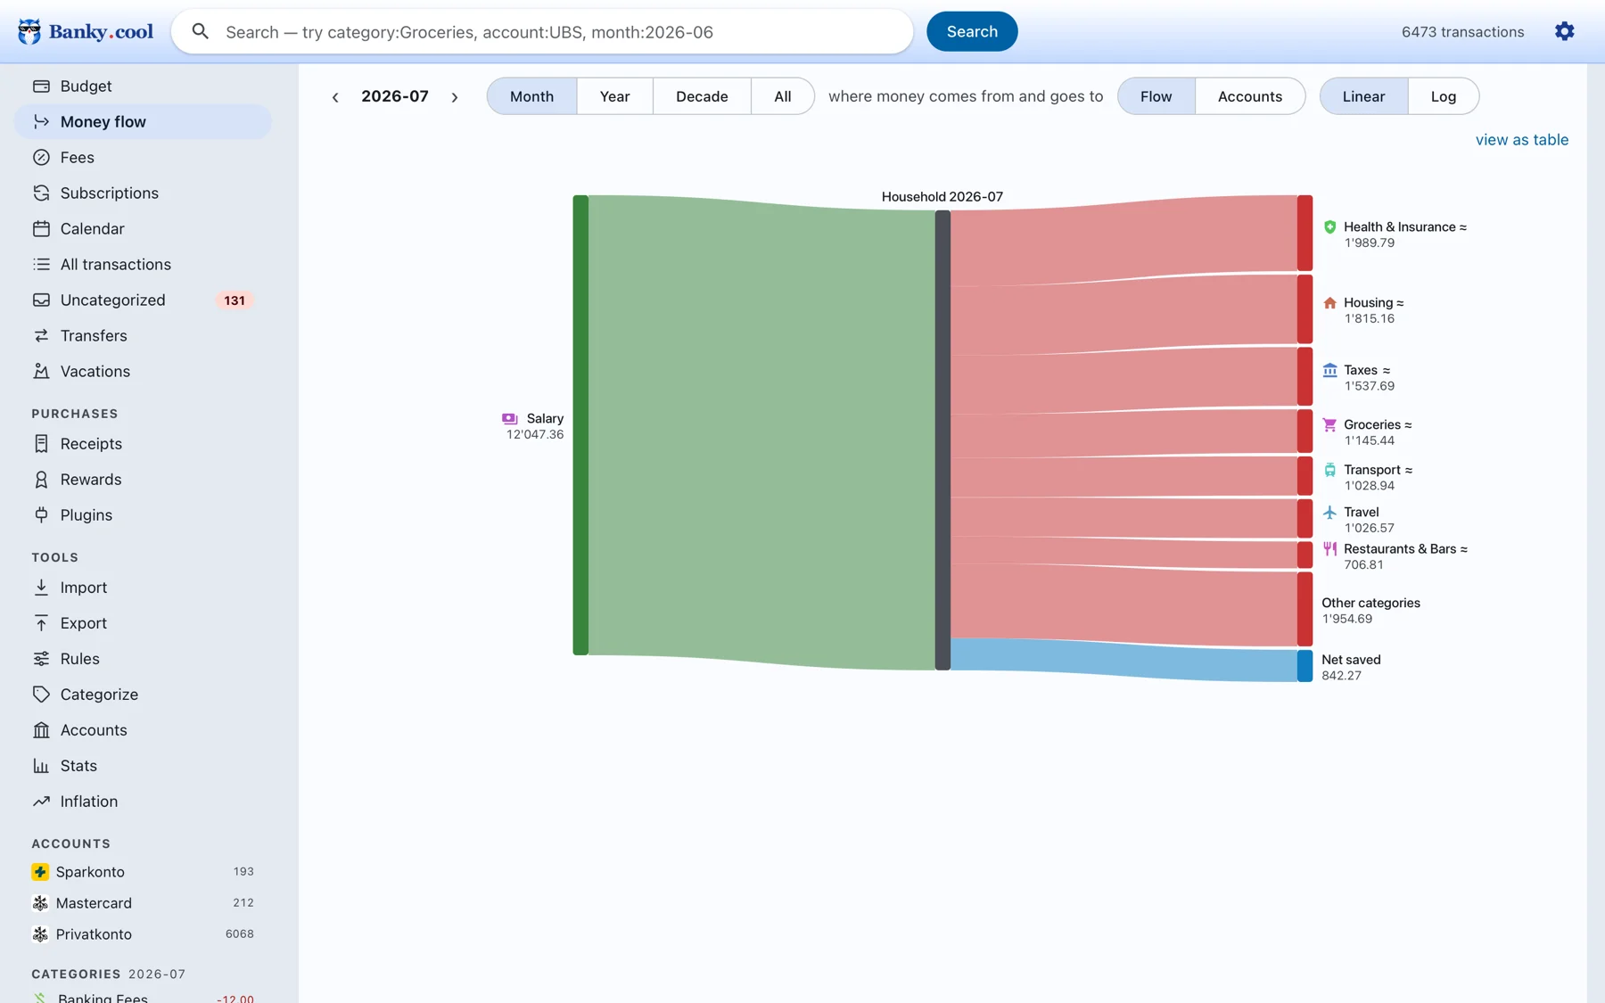Click the Restaurants & Bars fork icon
Image resolution: width=1605 pixels, height=1003 pixels.
(x=1329, y=548)
